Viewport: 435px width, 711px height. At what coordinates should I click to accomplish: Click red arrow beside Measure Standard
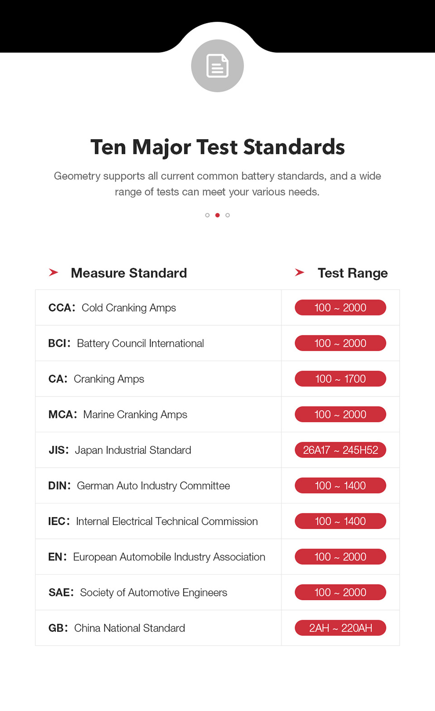point(53,272)
